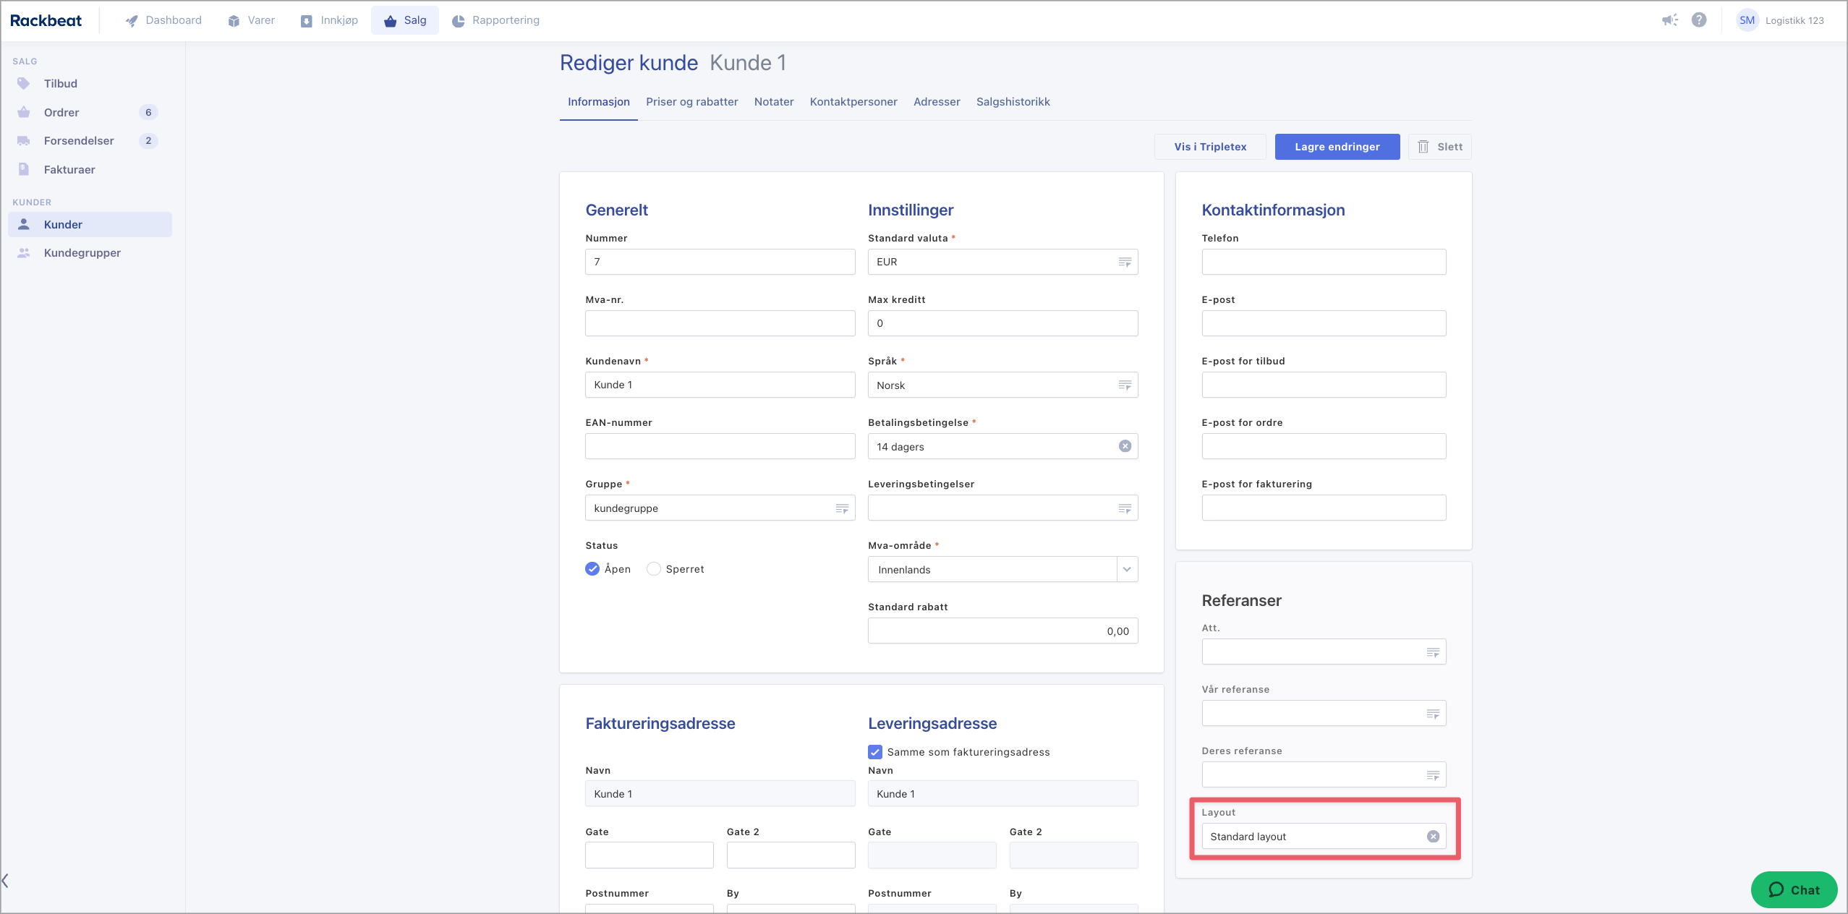Click the Lagre endringer button

[1337, 147]
